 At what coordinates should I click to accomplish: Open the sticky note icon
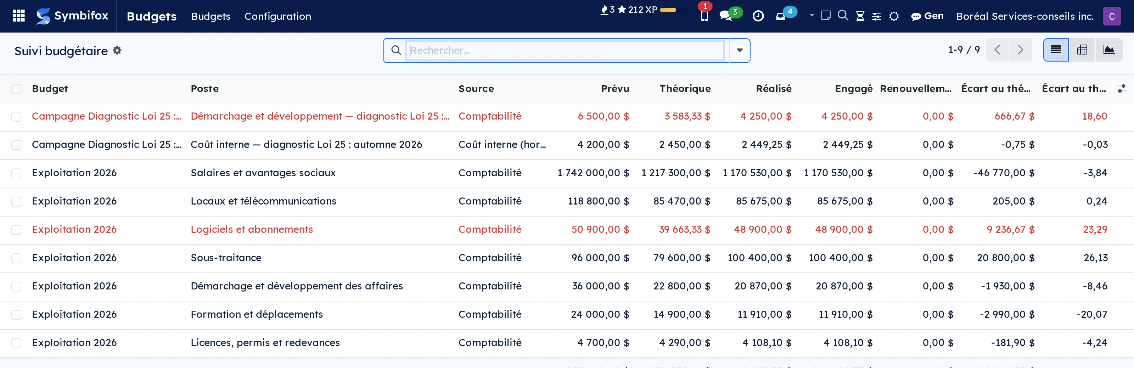tap(826, 16)
